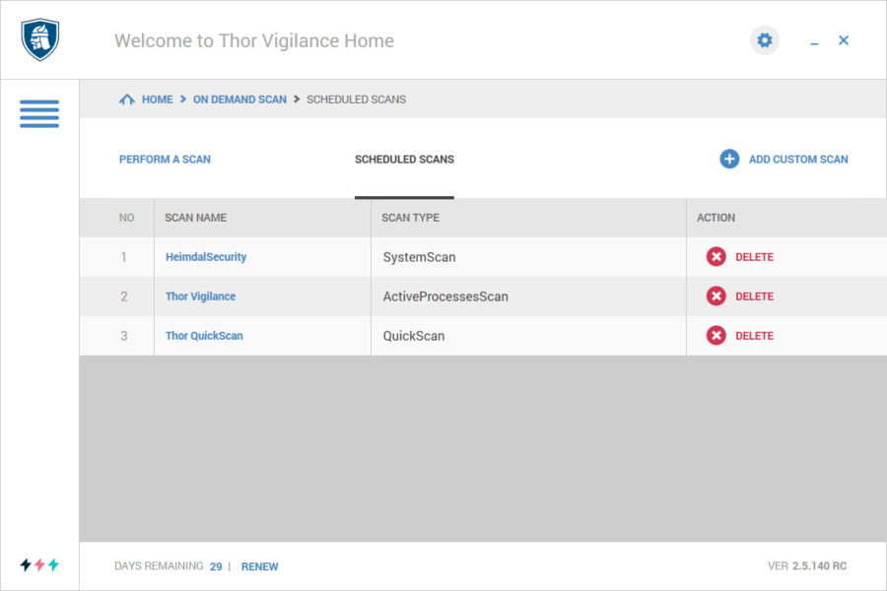Click the red X icon for Thor Vigilance
Image resolution: width=887 pixels, height=591 pixels.
(716, 295)
